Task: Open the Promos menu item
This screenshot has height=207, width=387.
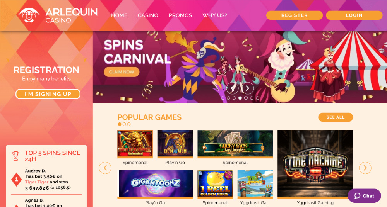Action: tap(180, 15)
